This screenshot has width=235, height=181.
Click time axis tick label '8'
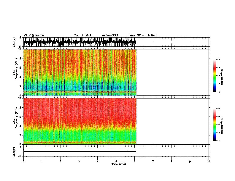tap(172, 161)
